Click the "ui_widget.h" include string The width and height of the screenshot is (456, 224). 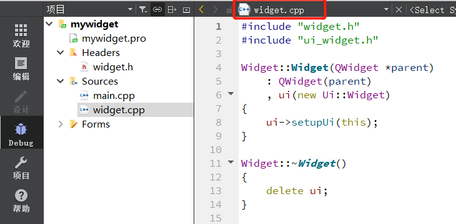pos(338,40)
